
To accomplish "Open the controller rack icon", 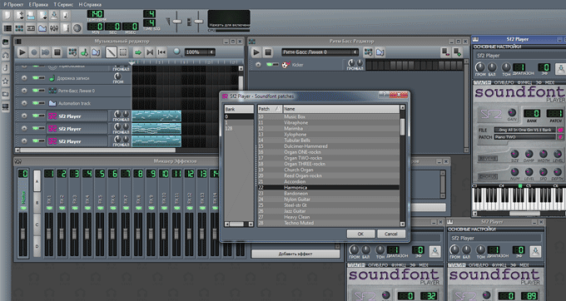I will click(x=77, y=28).
